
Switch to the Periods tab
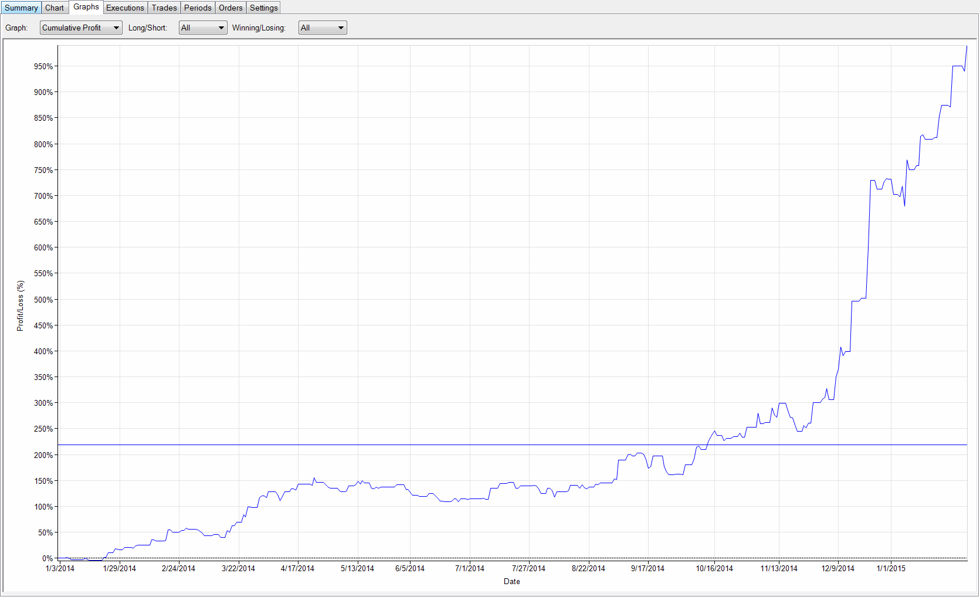[198, 8]
